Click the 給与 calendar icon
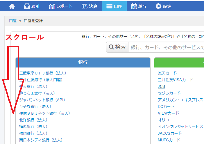The image size is (204, 144). (134, 6)
